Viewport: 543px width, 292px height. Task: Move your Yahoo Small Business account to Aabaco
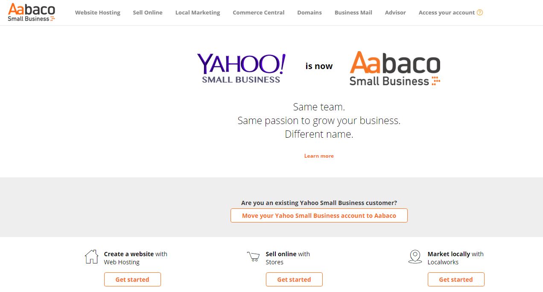click(319, 216)
